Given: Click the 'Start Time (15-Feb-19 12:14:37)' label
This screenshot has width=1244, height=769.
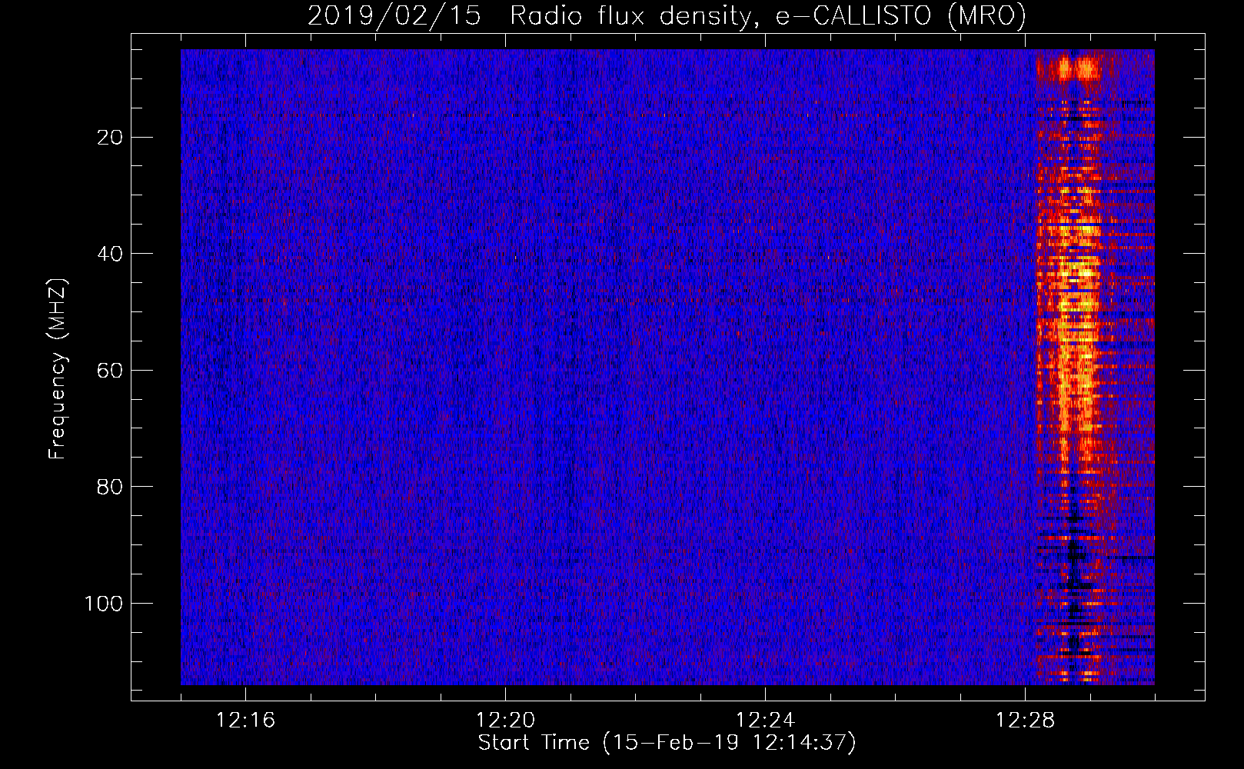Looking at the screenshot, I should (667, 742).
